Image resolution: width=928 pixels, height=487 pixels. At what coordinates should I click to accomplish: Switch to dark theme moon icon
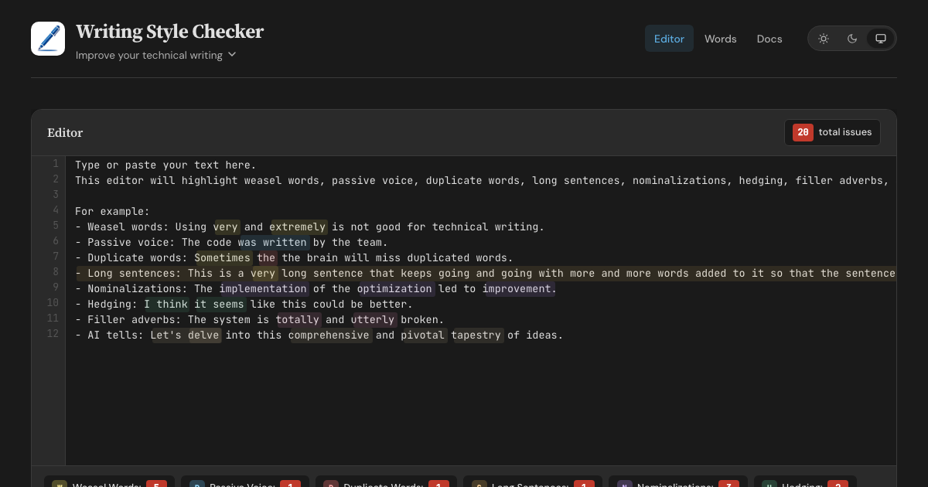[852, 39]
